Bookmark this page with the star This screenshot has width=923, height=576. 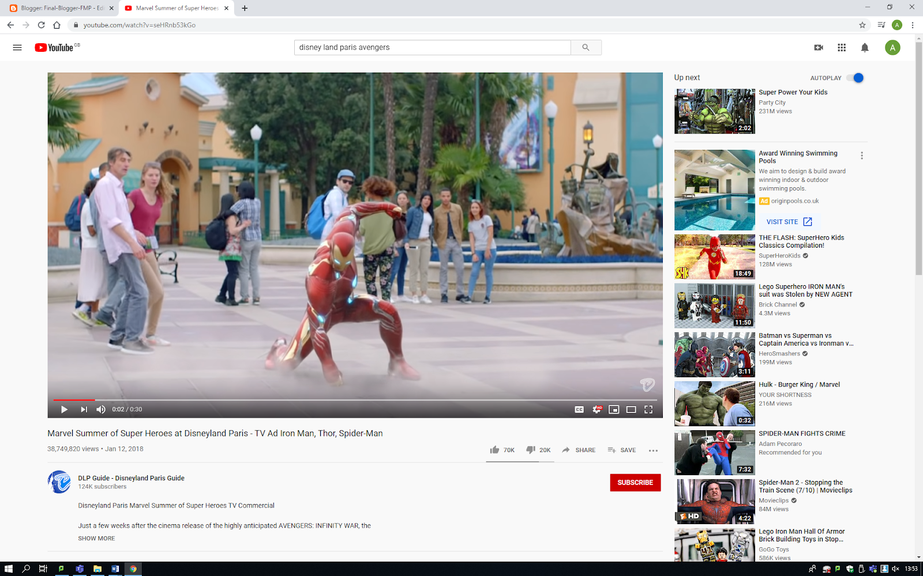[x=862, y=25]
